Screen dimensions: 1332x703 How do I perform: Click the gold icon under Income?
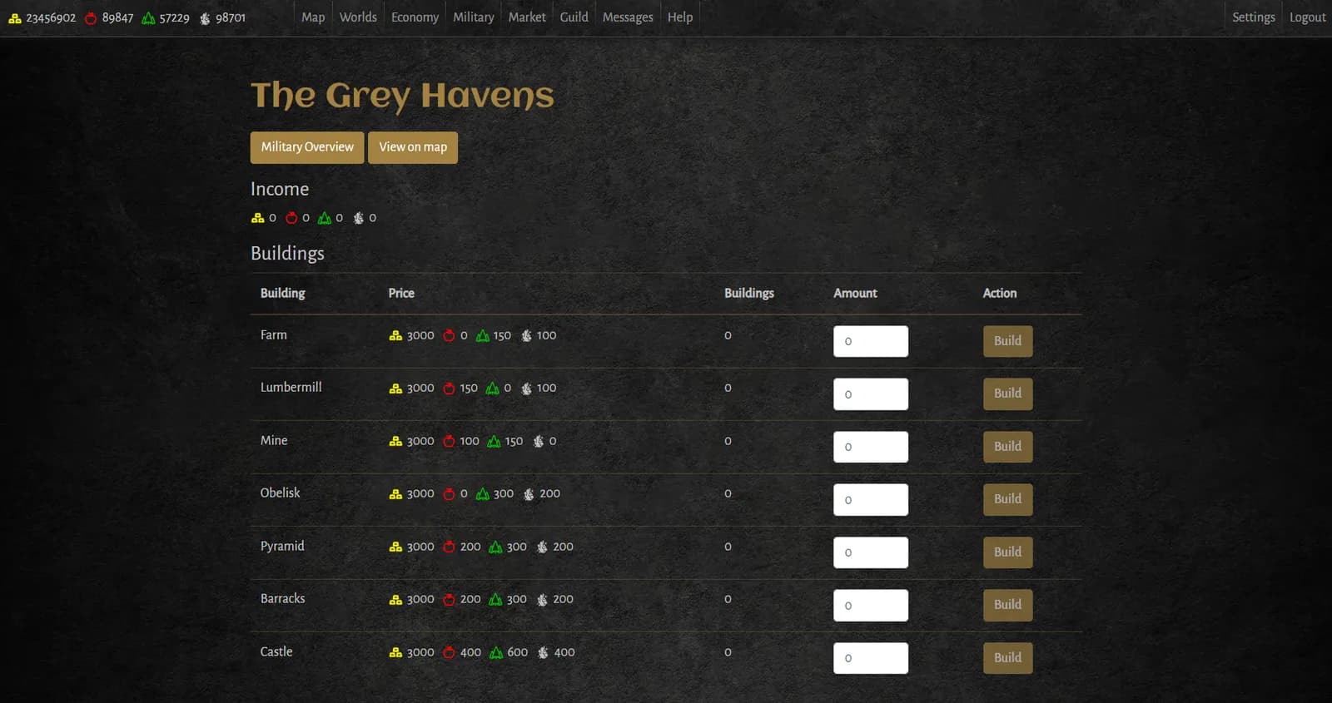pos(257,218)
